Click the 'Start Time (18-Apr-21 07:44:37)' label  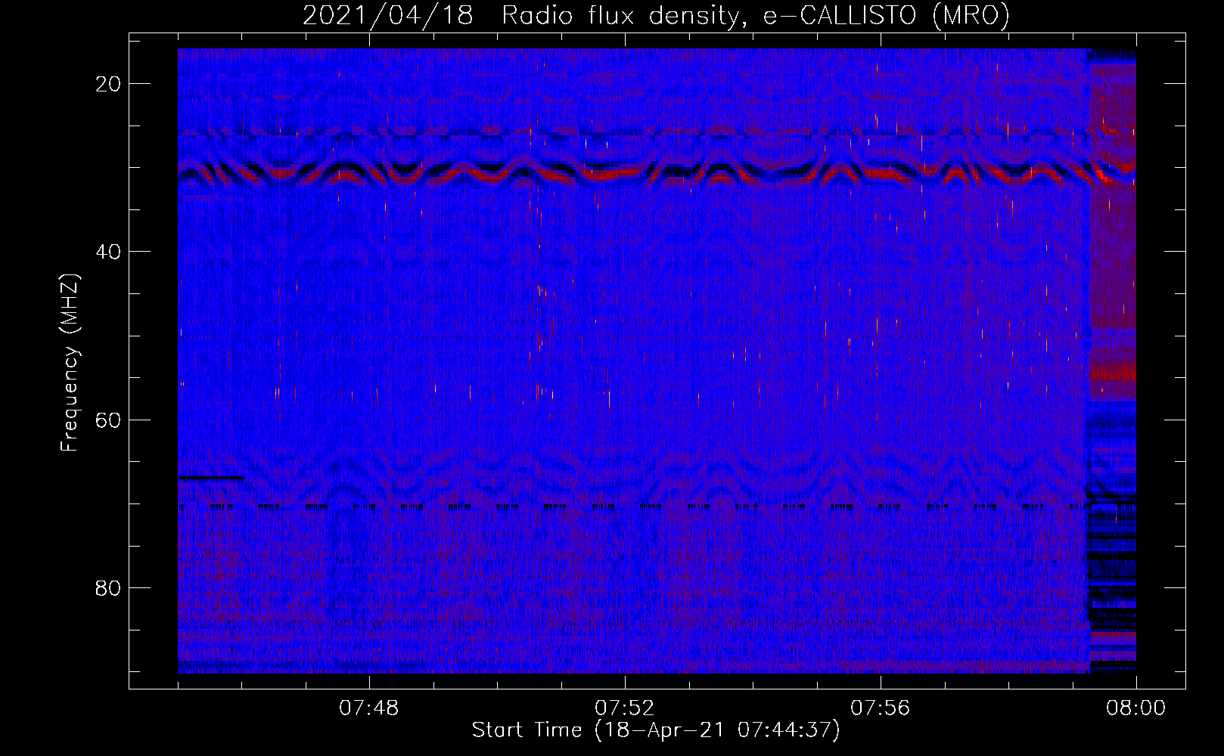[656, 730]
